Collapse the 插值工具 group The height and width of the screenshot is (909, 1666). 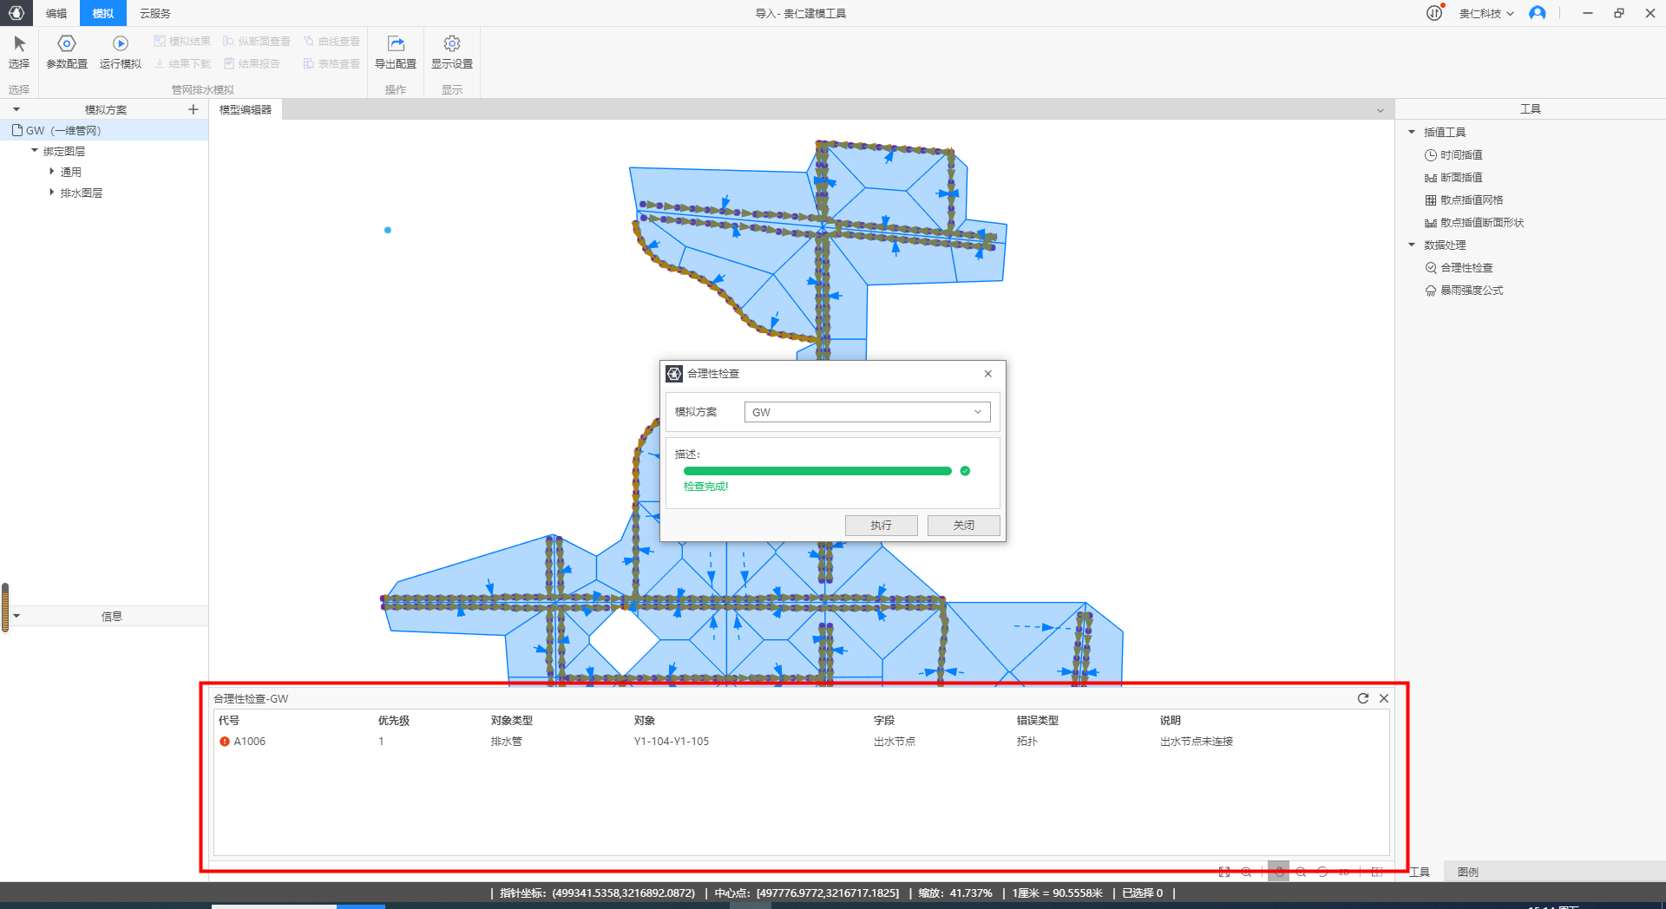tap(1412, 132)
